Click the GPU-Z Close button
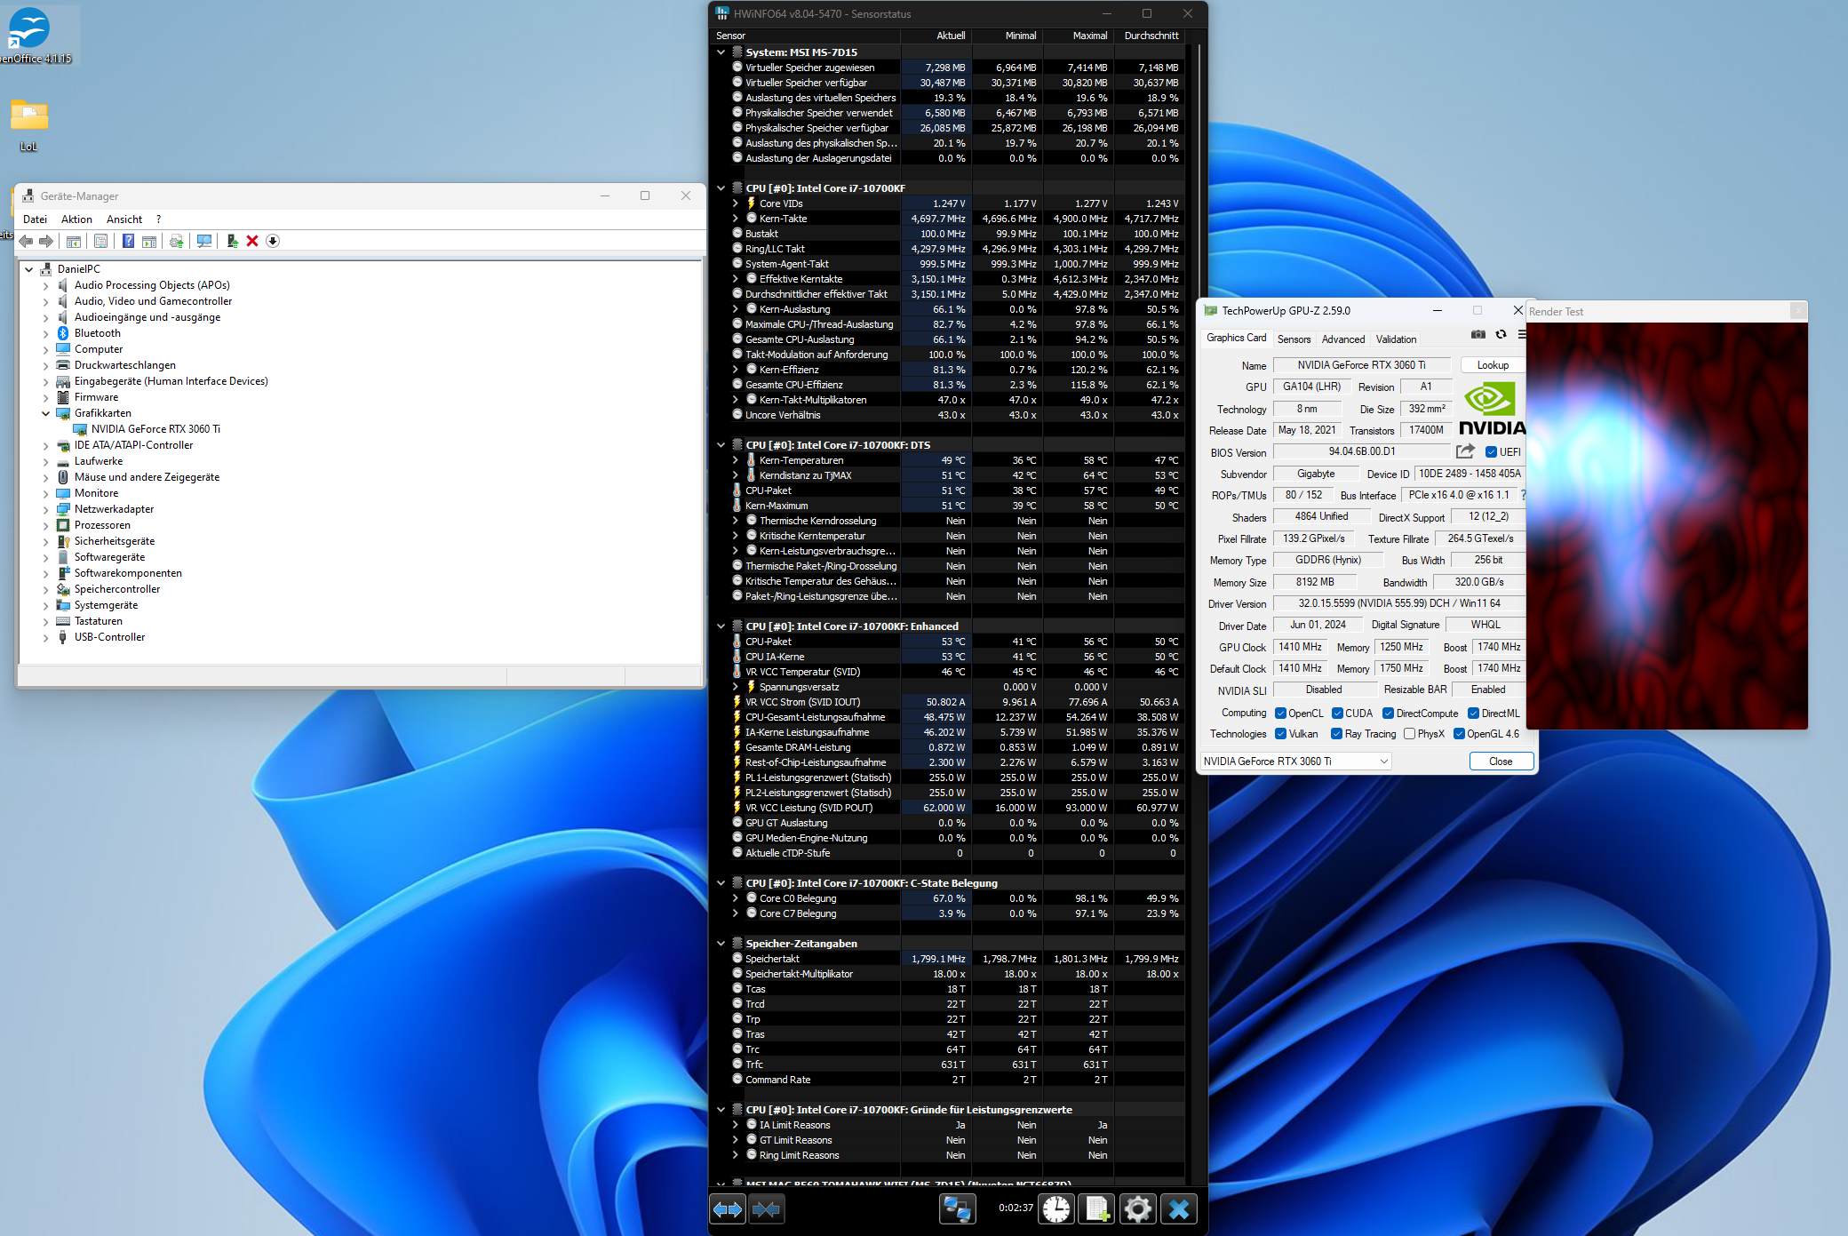Image resolution: width=1848 pixels, height=1236 pixels. (x=1500, y=762)
